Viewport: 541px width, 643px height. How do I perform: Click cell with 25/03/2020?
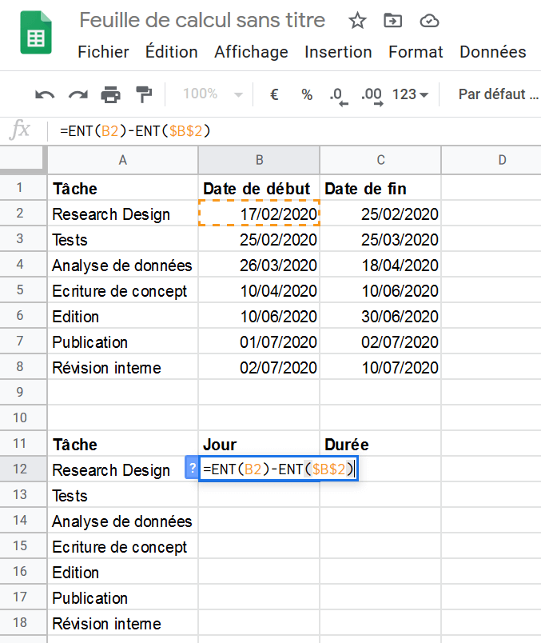coord(380,238)
